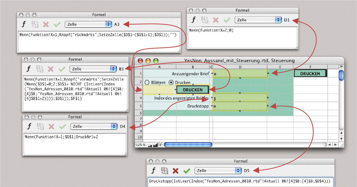Open the Zelle dropdown in D1 formula window
The image size is (357, 187).
[x=258, y=20]
